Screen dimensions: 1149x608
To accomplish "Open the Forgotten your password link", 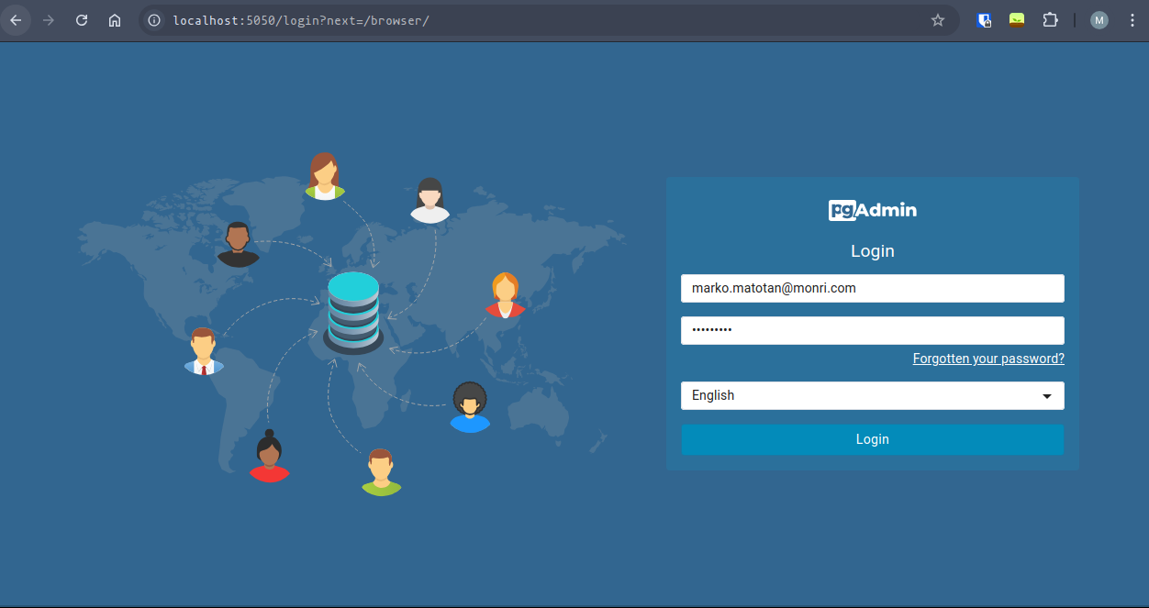I will [x=987, y=359].
